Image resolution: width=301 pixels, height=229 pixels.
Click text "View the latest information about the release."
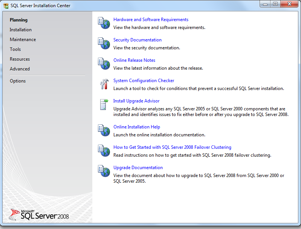[158, 68]
